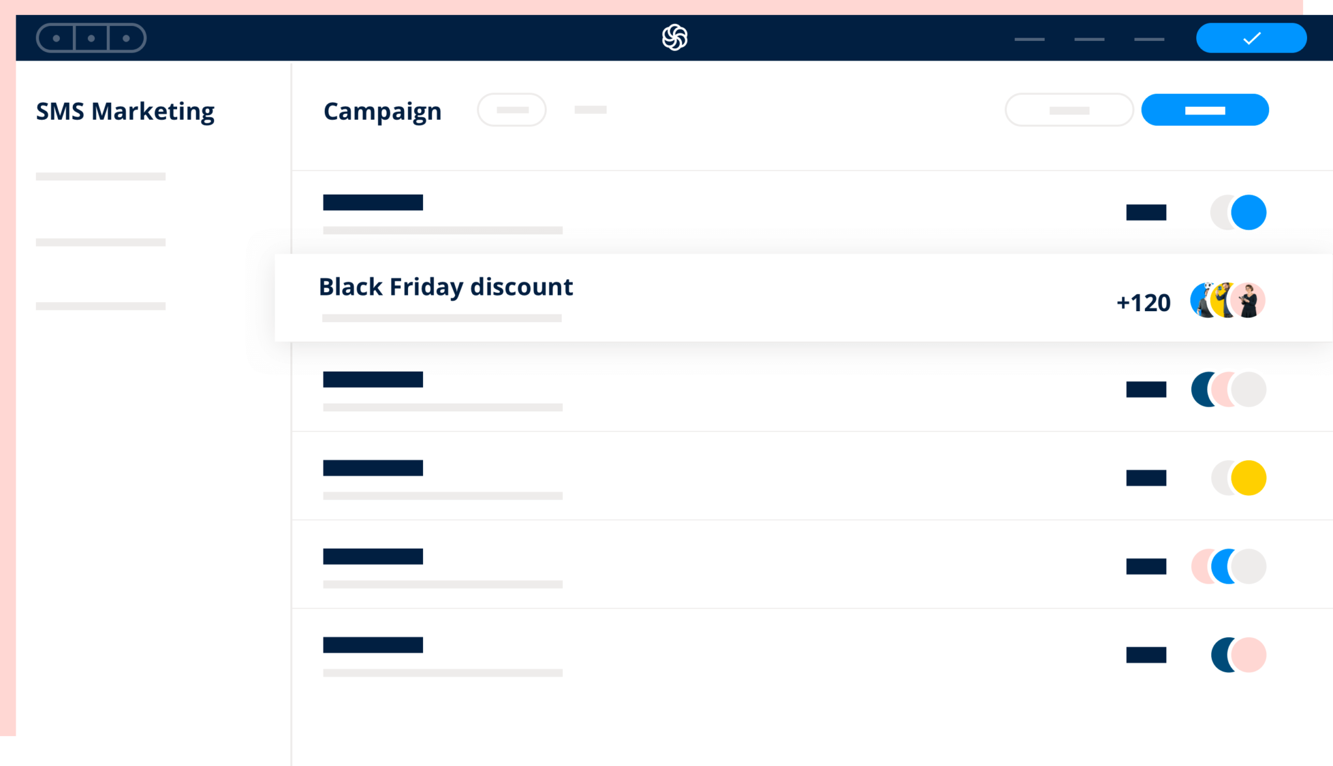Click the blue checkmark button in header
This screenshot has height=766, width=1333.
[x=1251, y=38]
